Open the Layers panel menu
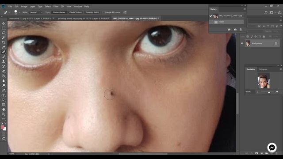 281,20
